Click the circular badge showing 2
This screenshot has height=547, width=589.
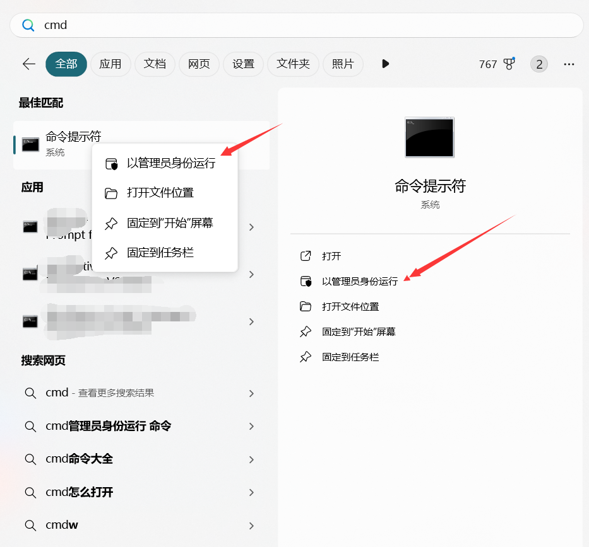pos(539,64)
